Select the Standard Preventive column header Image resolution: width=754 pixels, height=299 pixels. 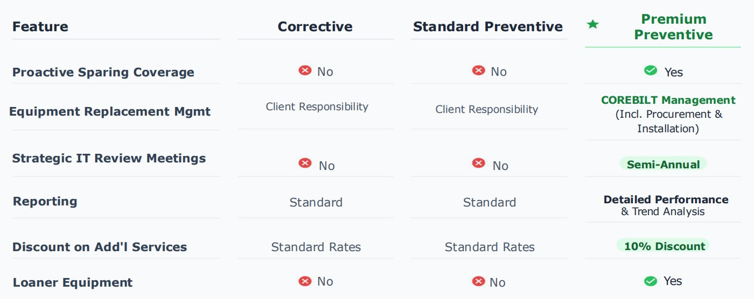(x=488, y=26)
